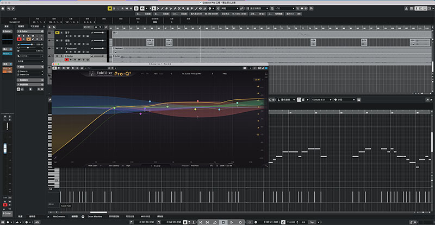435x225 pixels.
Task: Go to previous marker in transport
Action: click(201, 222)
